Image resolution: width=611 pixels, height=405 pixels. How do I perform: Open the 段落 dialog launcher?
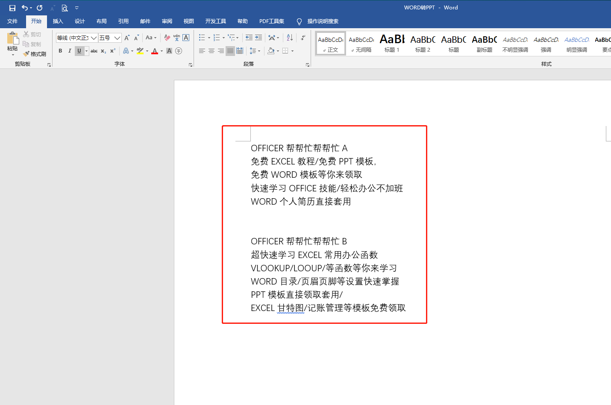tap(308, 65)
